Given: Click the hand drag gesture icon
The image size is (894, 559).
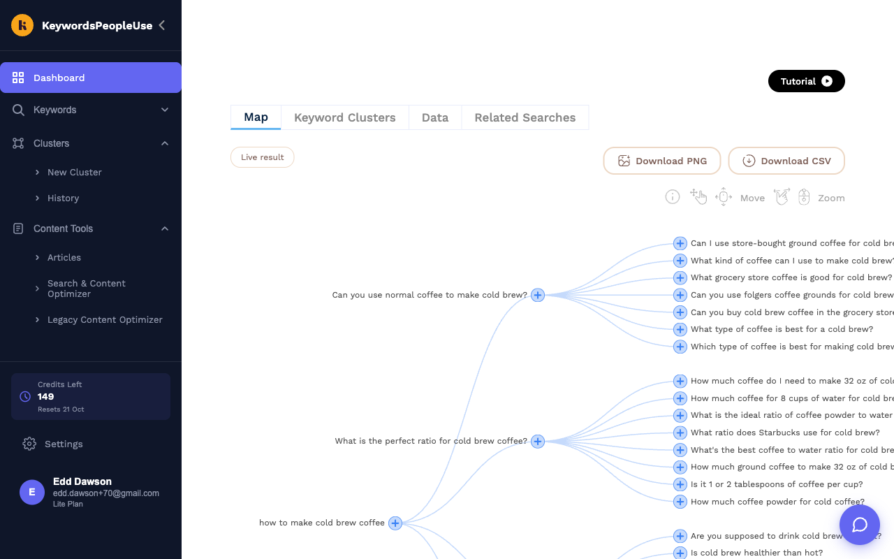Looking at the screenshot, I should point(698,197).
